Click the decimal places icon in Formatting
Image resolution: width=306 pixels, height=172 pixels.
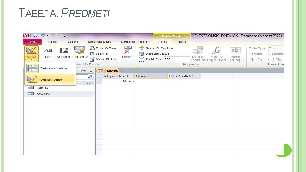tap(279, 59)
